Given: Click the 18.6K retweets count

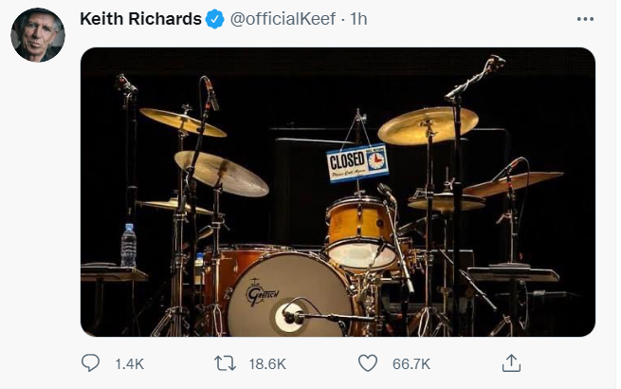Looking at the screenshot, I should point(266,362).
